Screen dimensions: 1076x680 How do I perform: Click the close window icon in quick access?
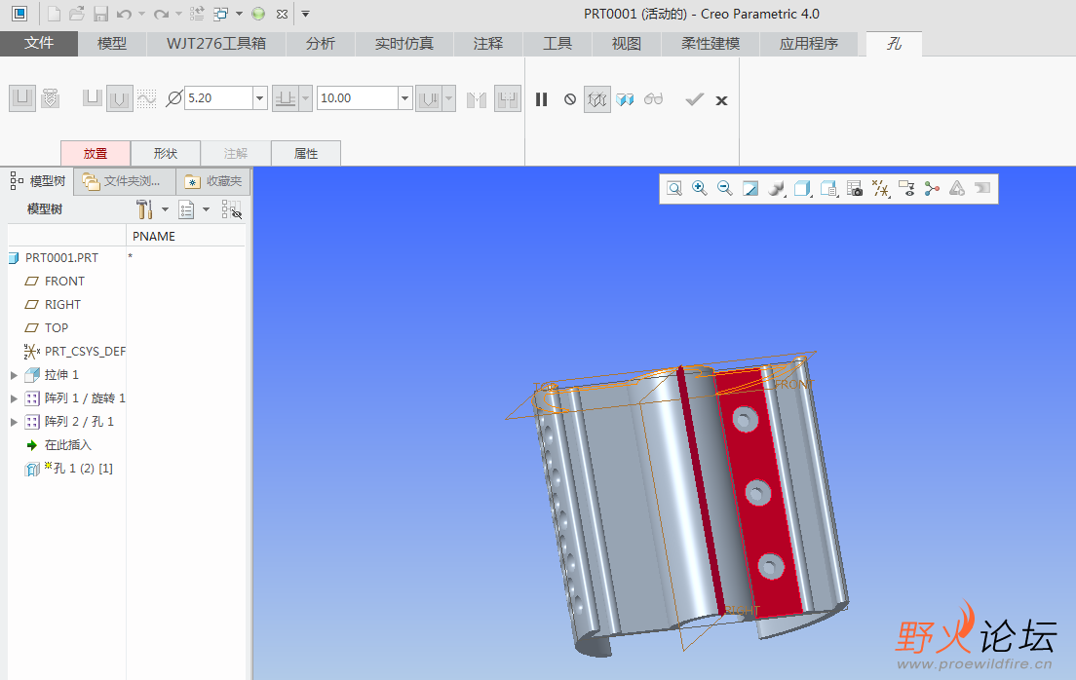tap(282, 14)
